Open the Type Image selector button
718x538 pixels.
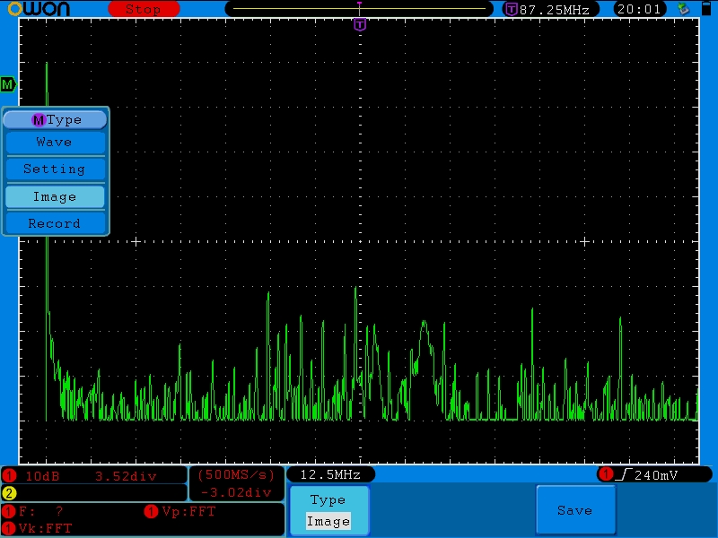click(x=328, y=511)
